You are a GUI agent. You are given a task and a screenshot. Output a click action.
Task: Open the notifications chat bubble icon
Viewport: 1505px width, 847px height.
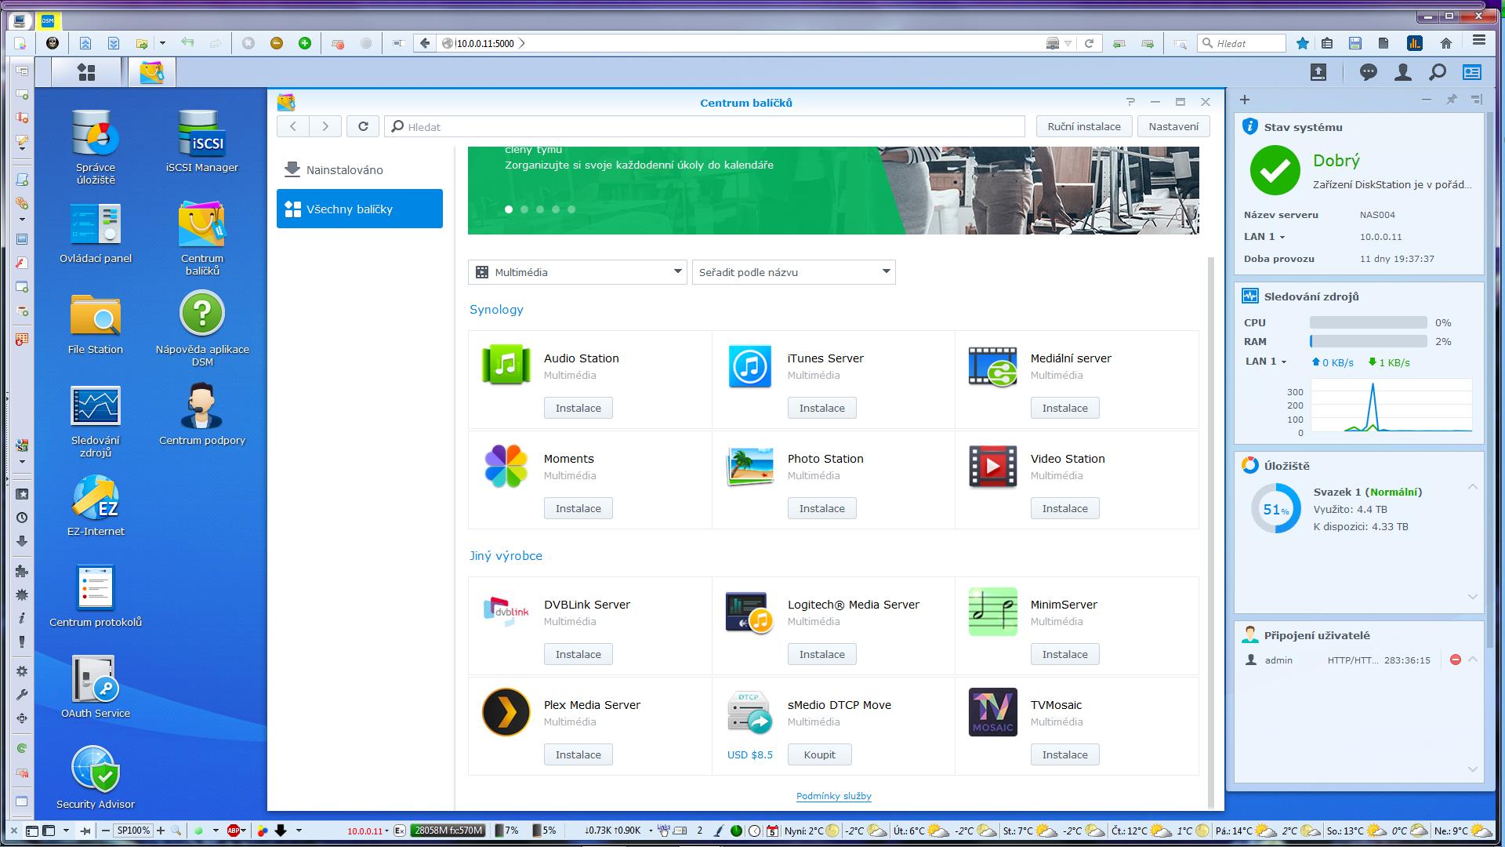pos(1368,72)
